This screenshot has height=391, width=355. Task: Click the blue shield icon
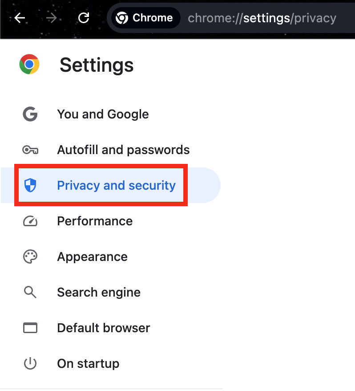pyautogui.click(x=30, y=185)
